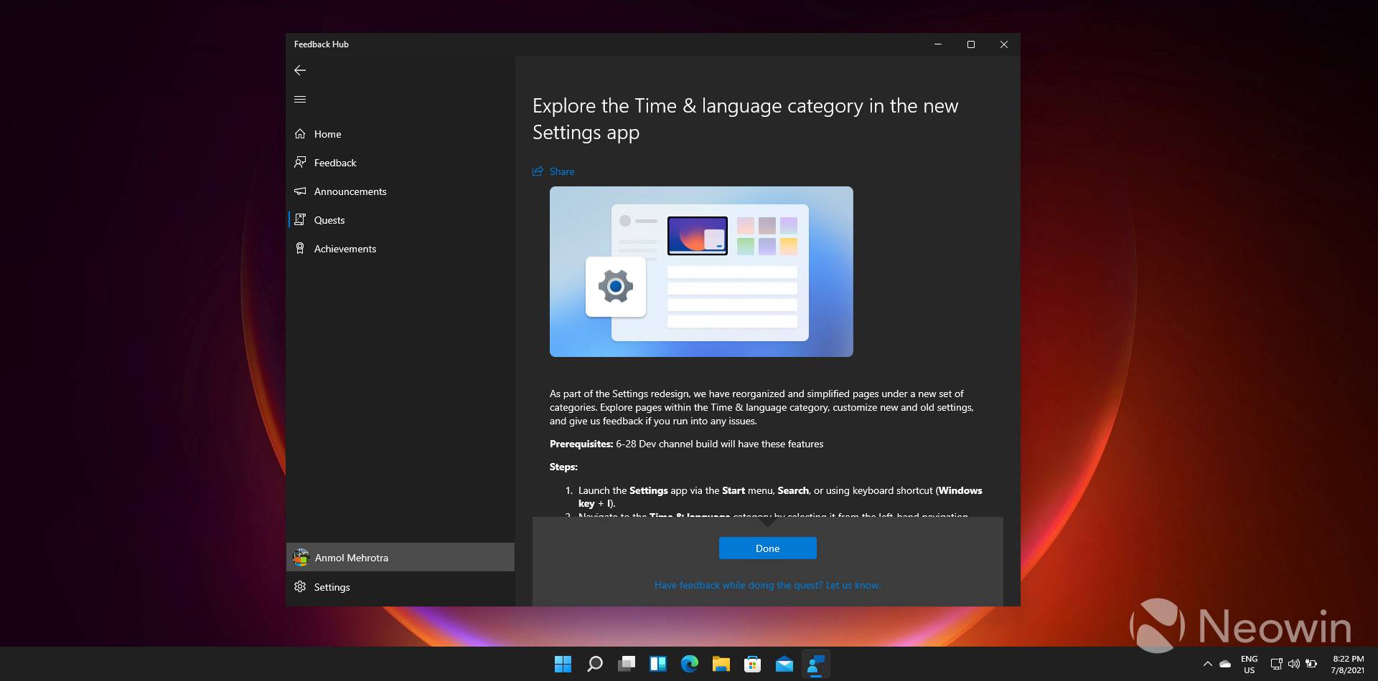Click the Settings gear icon in sidebar
Screen dimensions: 1378x681
300,587
